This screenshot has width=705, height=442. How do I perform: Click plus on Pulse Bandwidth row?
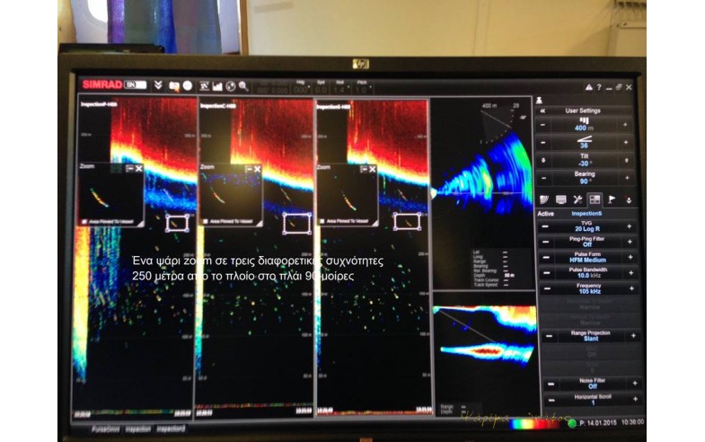tap(630, 273)
